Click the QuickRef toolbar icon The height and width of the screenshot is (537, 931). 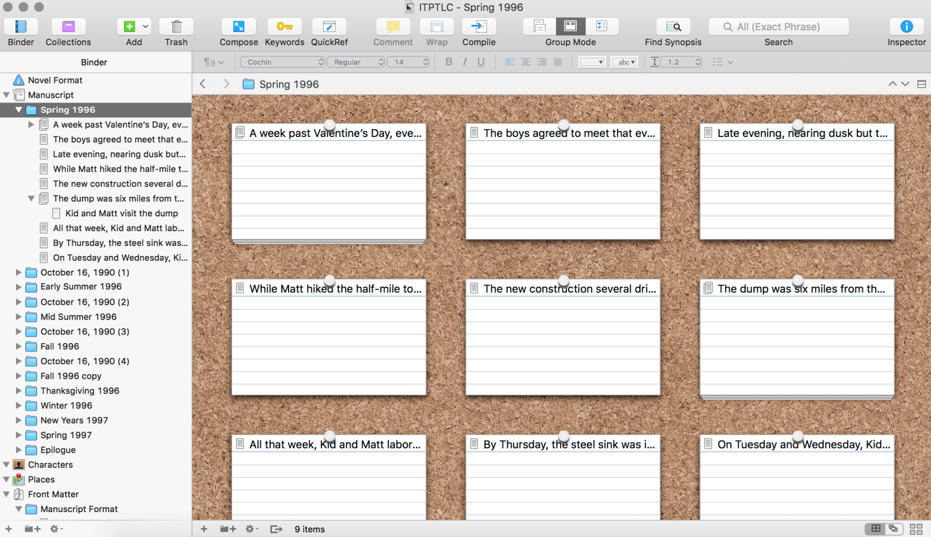pyautogui.click(x=329, y=27)
